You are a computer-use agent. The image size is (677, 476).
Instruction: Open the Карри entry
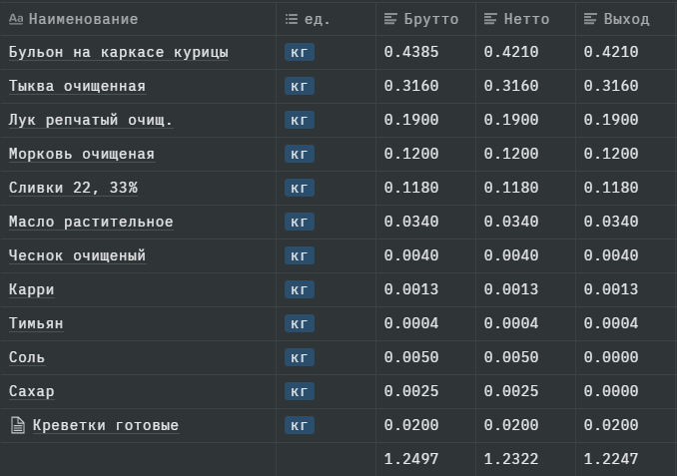[32, 289]
